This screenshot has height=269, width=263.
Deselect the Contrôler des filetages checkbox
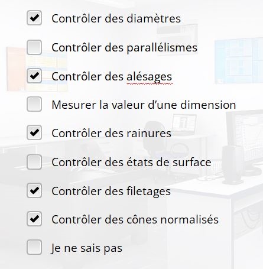click(34, 190)
